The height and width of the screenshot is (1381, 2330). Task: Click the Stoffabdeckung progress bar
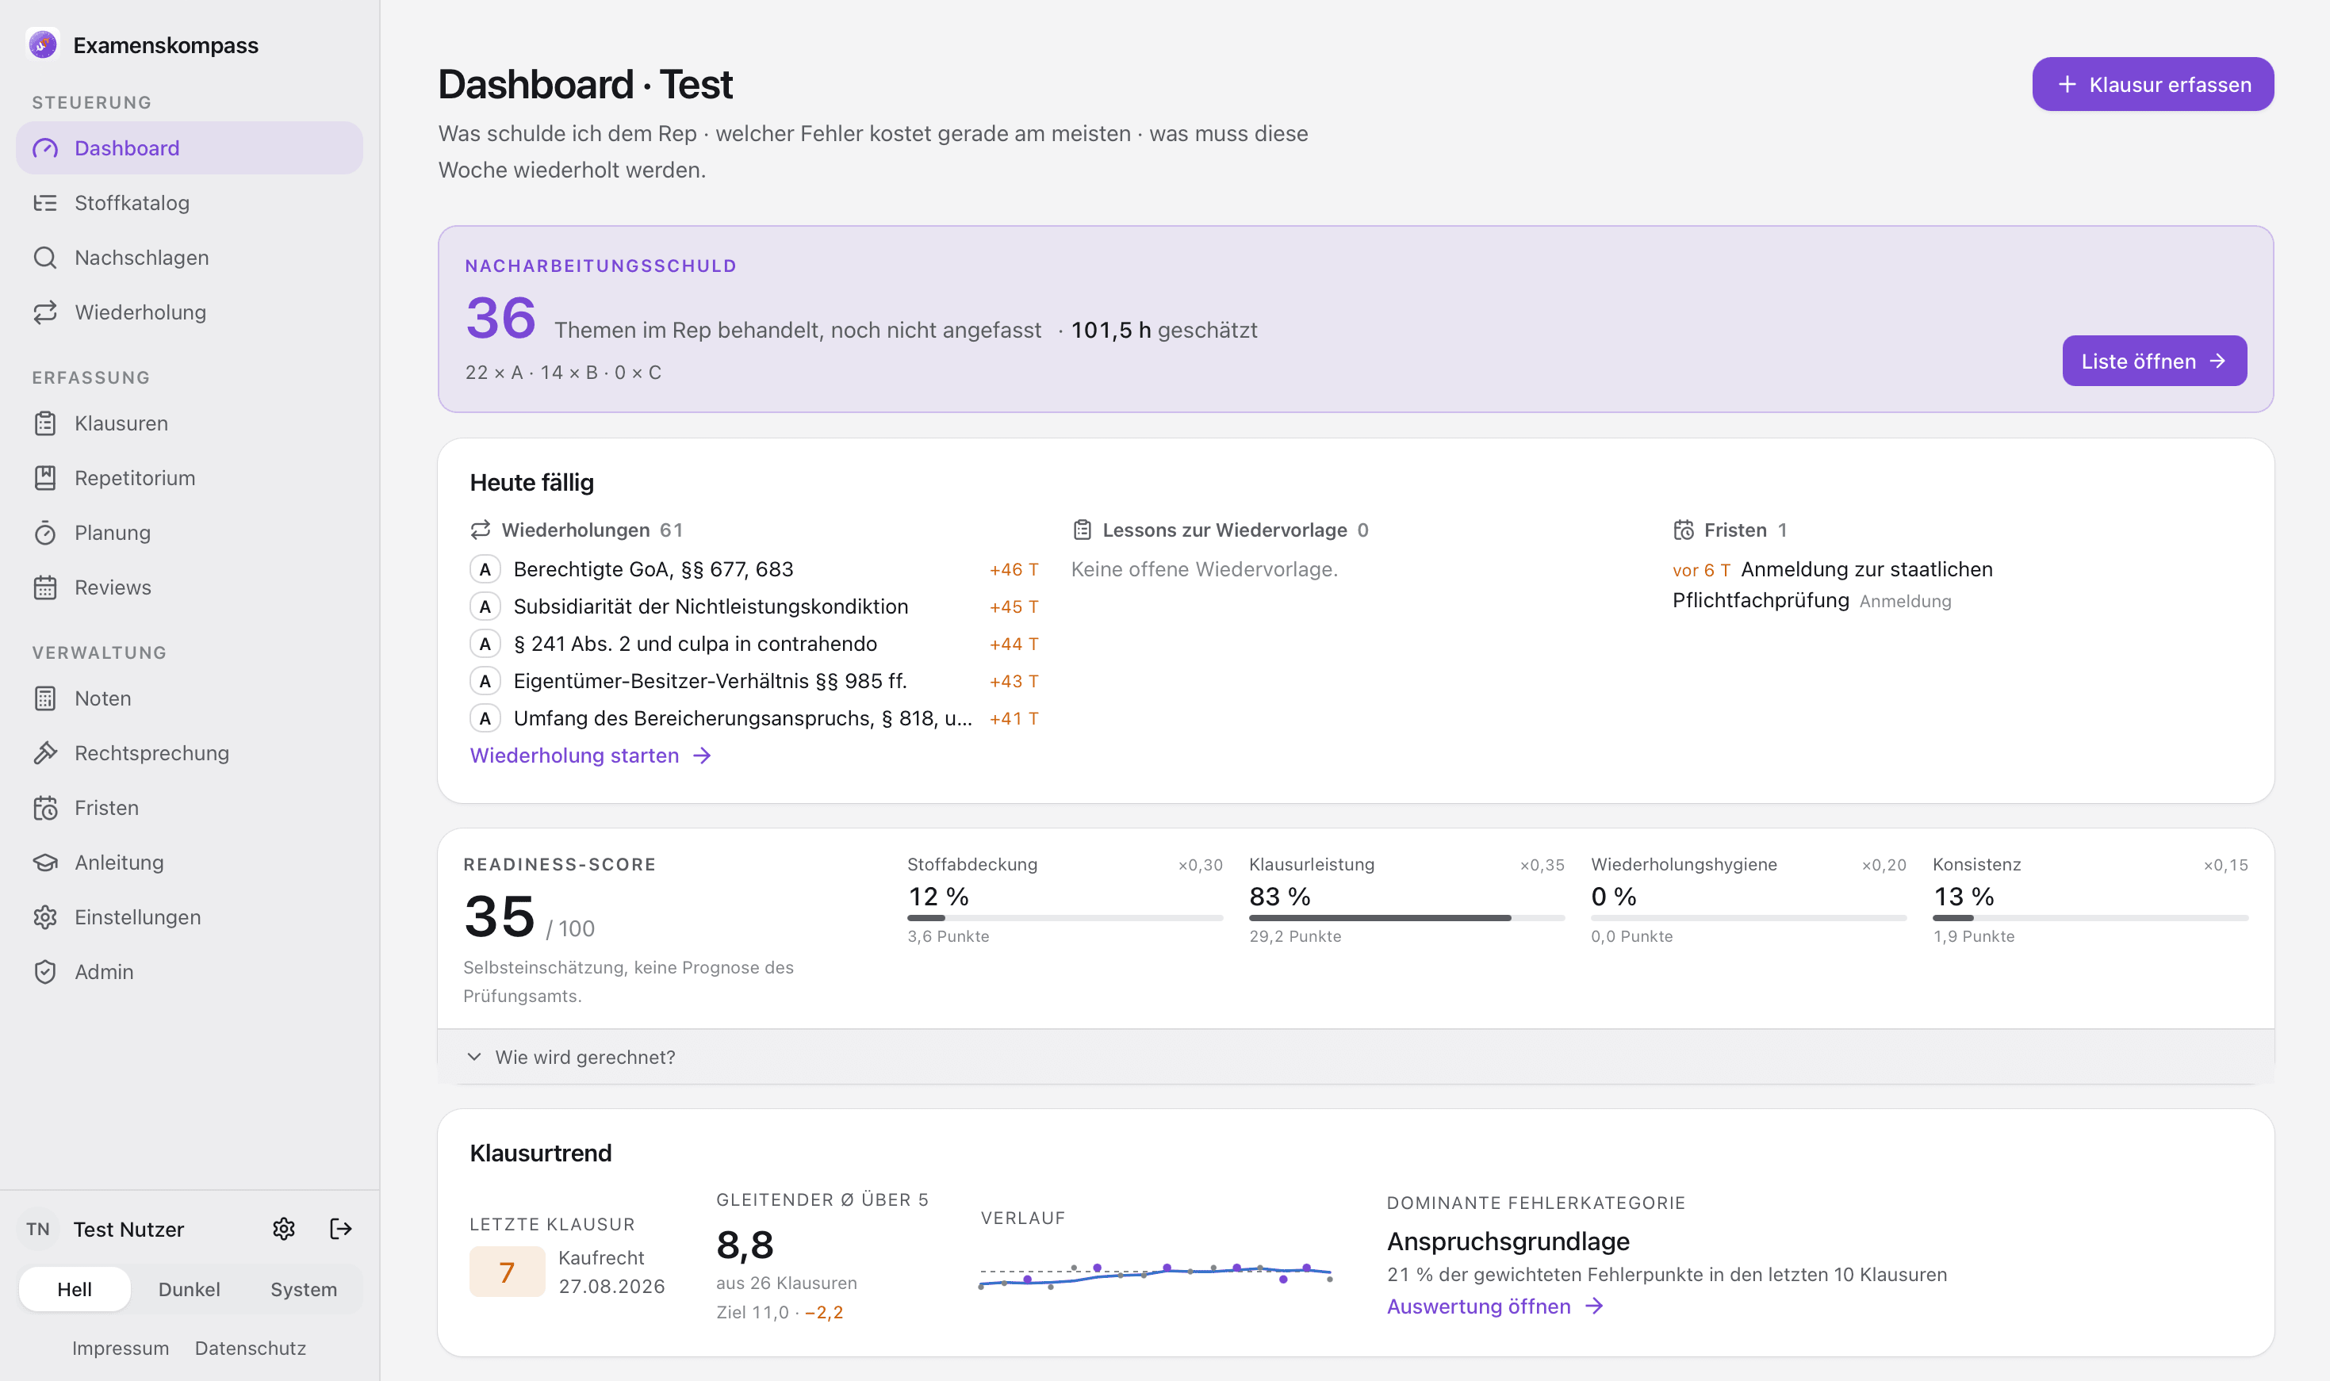click(1065, 919)
